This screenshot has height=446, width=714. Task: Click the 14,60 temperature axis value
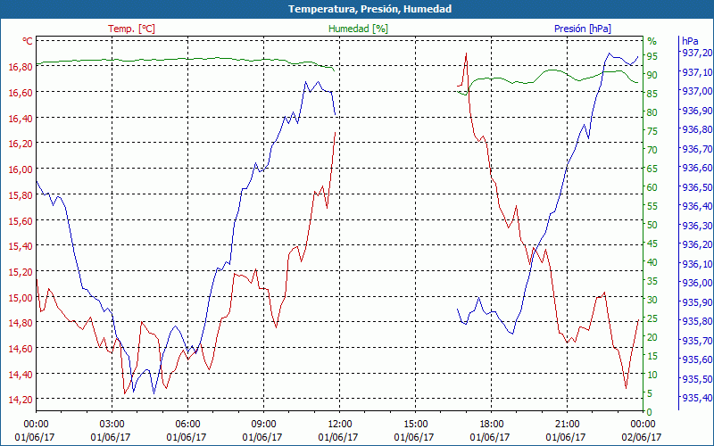21,349
